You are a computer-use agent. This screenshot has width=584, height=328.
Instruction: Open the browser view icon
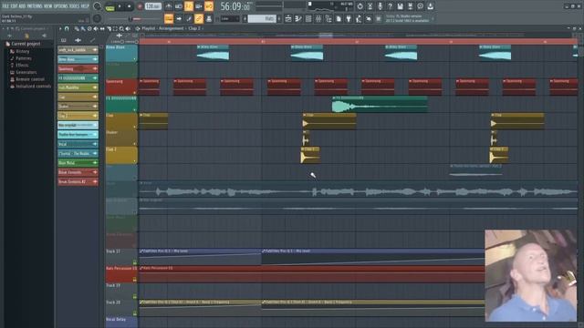(328, 18)
